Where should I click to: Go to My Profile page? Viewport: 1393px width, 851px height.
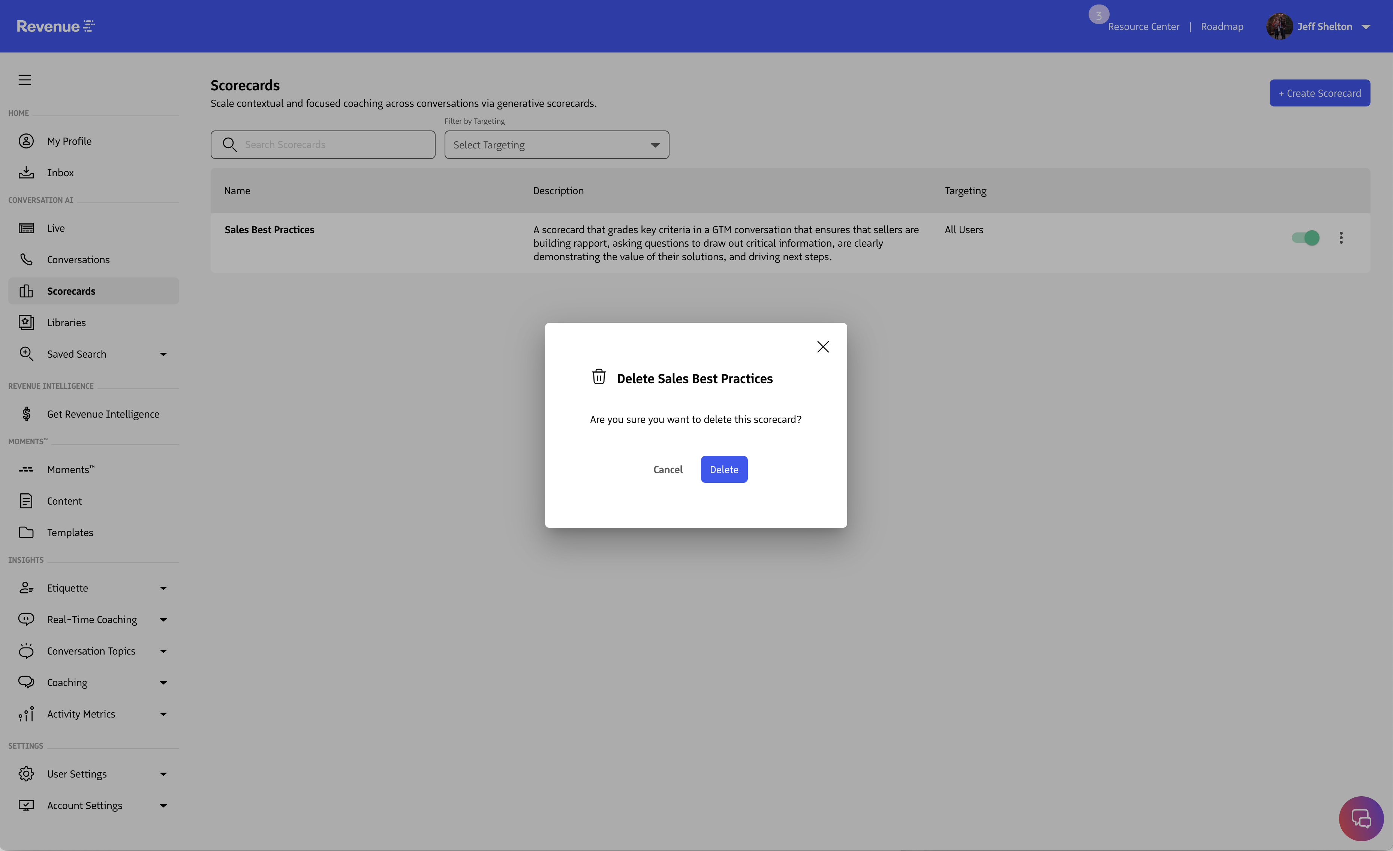69,141
